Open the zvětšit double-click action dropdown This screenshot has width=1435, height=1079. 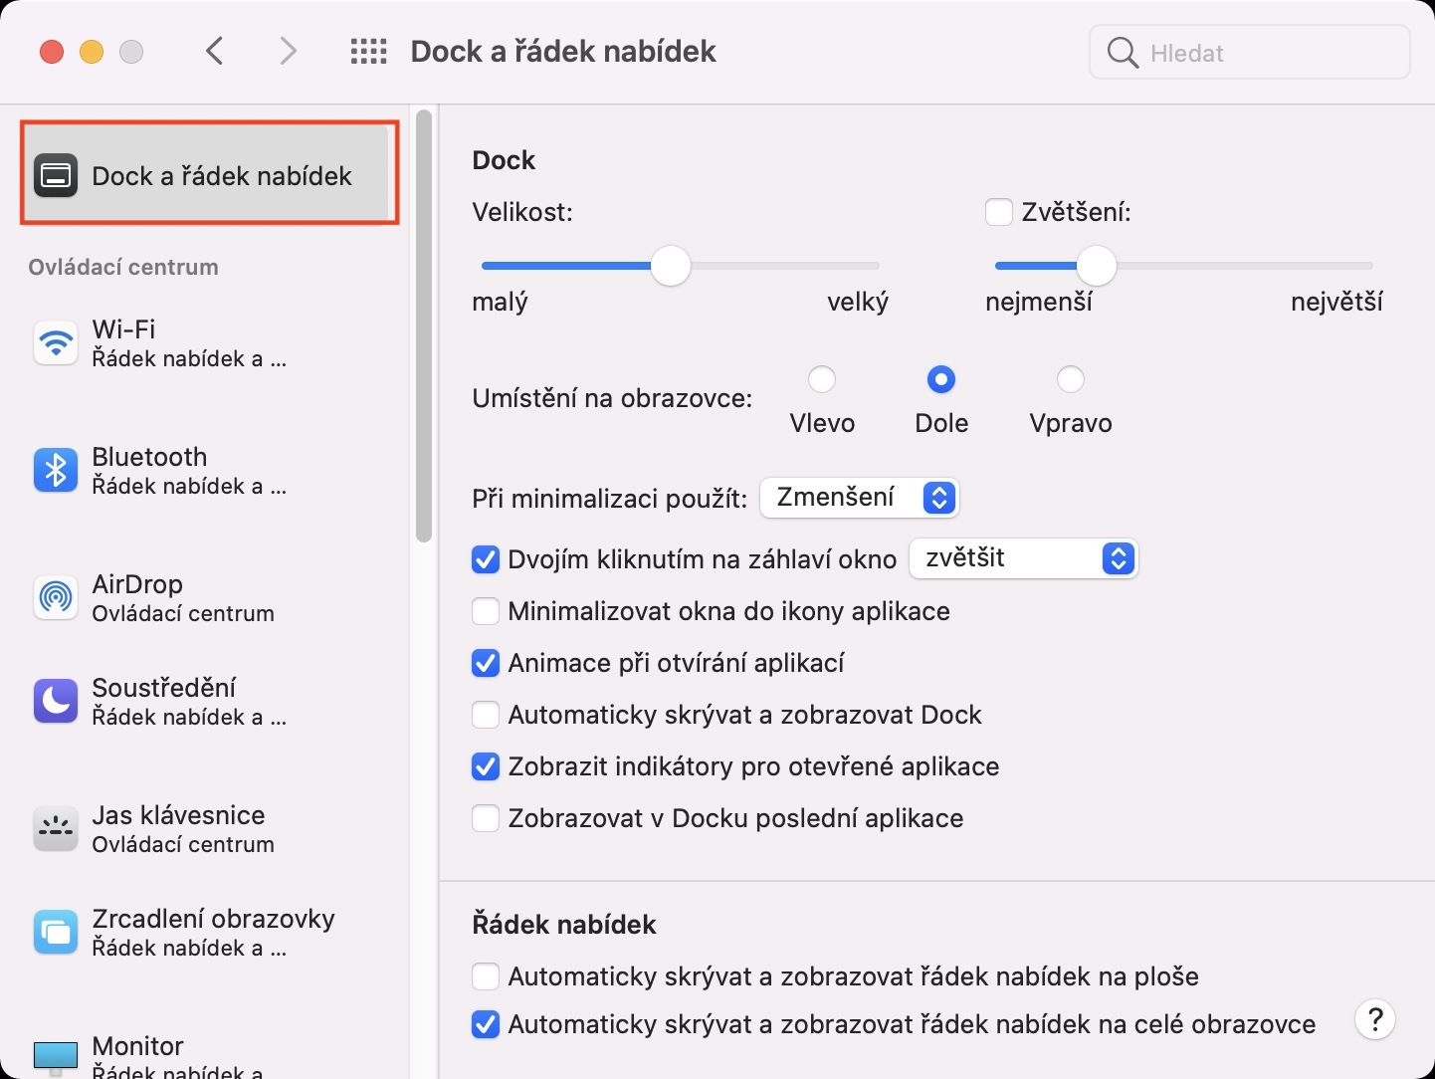pos(1023,558)
